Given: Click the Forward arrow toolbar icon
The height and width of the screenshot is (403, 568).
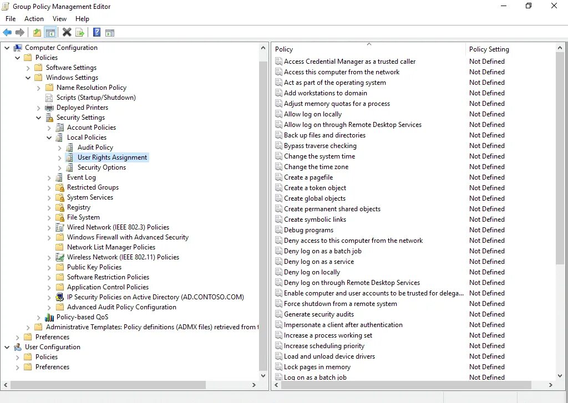Looking at the screenshot, I should point(20,33).
